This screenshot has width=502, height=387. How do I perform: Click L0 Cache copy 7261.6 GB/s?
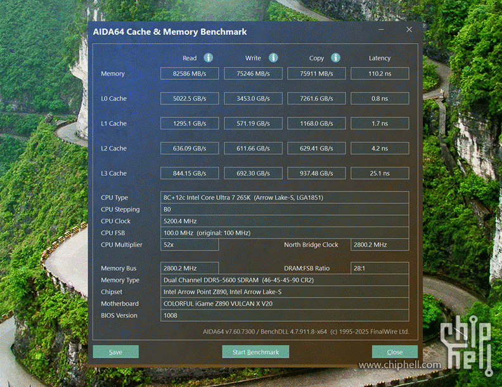point(316,98)
